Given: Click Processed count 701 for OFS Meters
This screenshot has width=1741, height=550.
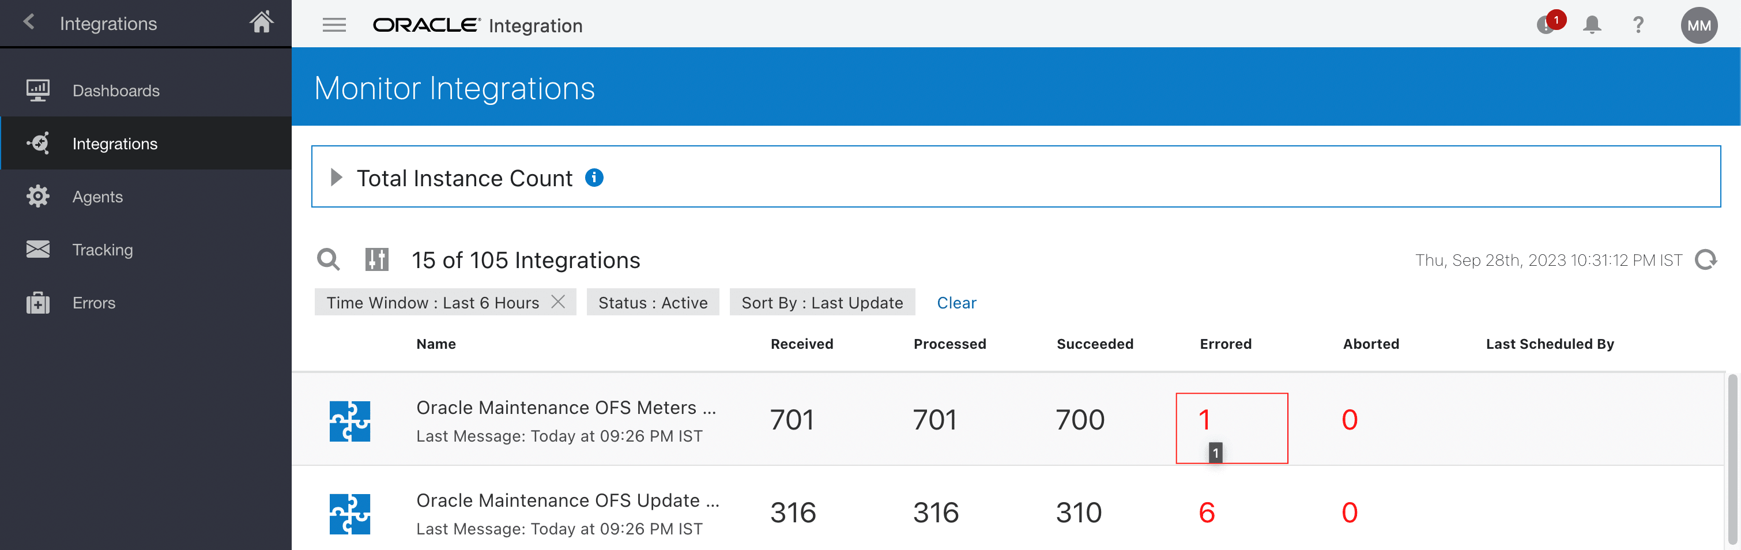Looking at the screenshot, I should [x=936, y=420].
